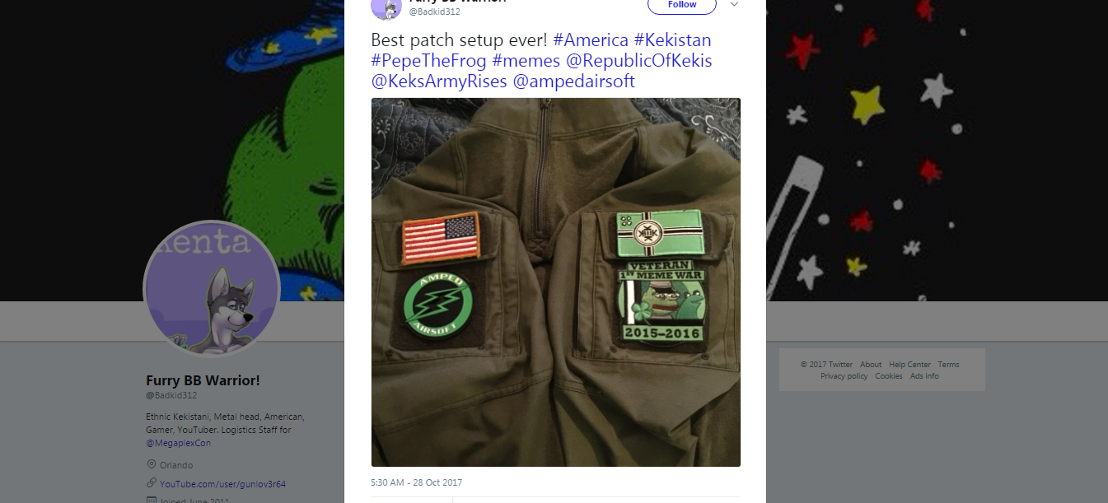The width and height of the screenshot is (1108, 503).
Task: Open the large husky profile picture
Action: pos(212,289)
